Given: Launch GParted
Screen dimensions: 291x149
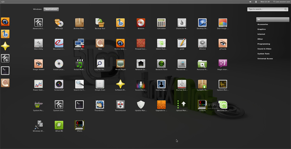Looking at the screenshot, I should coord(202,43).
